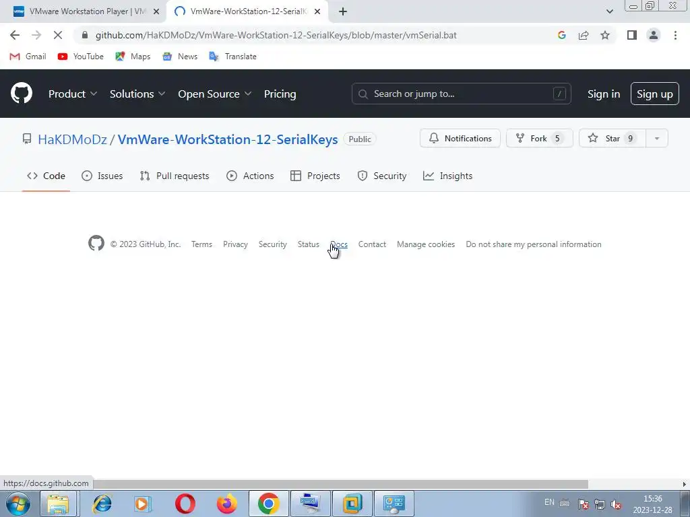
Task: Switch to the Projects tab
Action: point(315,176)
